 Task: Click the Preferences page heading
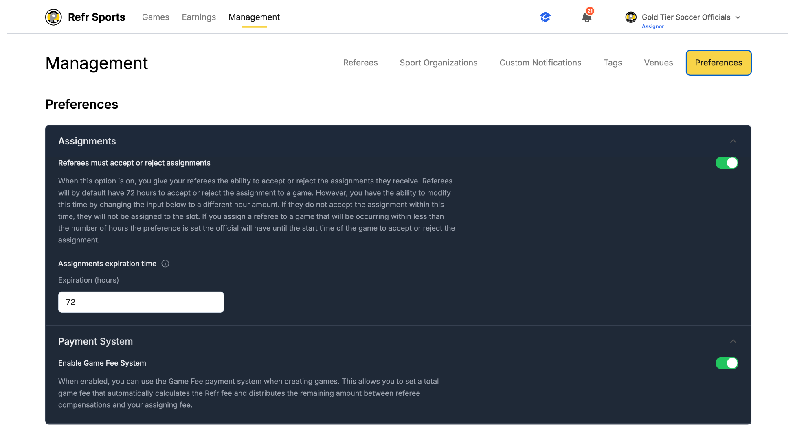pyautogui.click(x=81, y=104)
